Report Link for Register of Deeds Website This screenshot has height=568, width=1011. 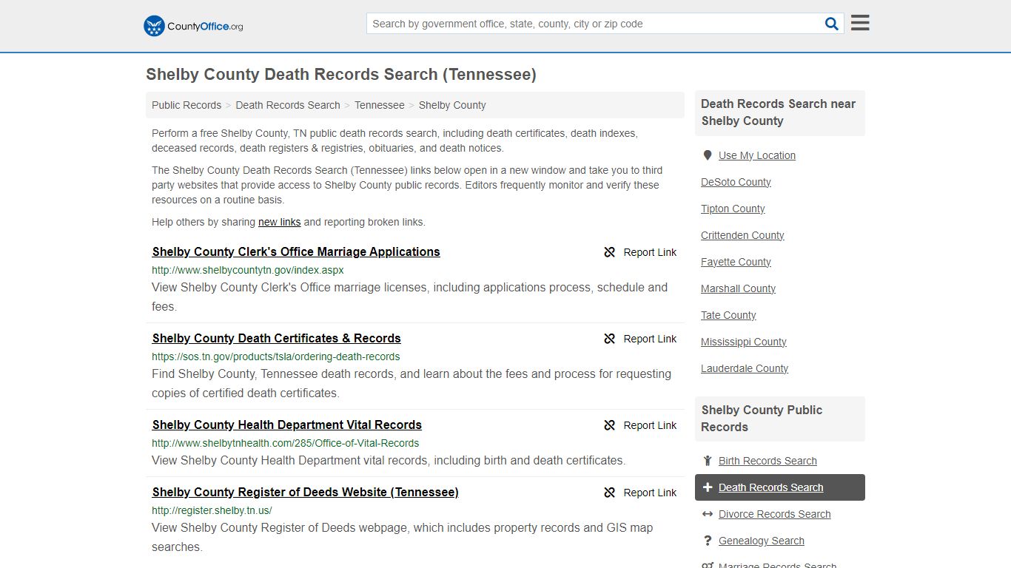(640, 493)
